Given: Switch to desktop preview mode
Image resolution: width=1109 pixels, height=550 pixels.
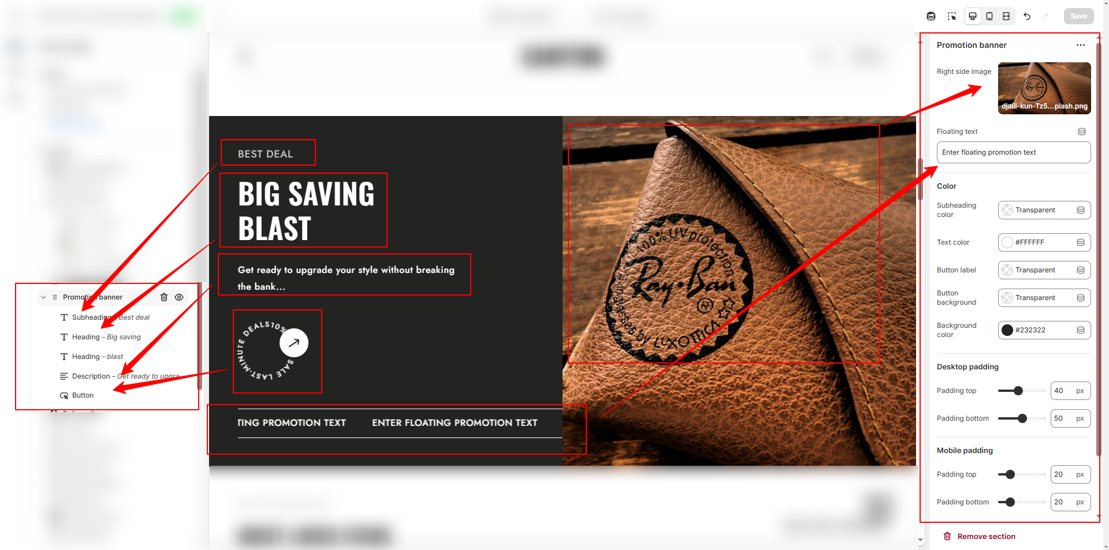Looking at the screenshot, I should point(973,16).
